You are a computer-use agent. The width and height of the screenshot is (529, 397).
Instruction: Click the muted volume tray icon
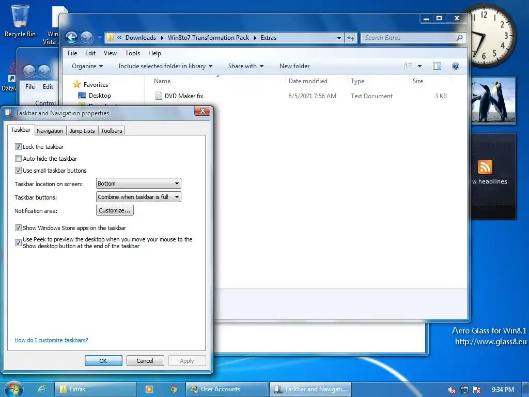[x=452, y=390]
